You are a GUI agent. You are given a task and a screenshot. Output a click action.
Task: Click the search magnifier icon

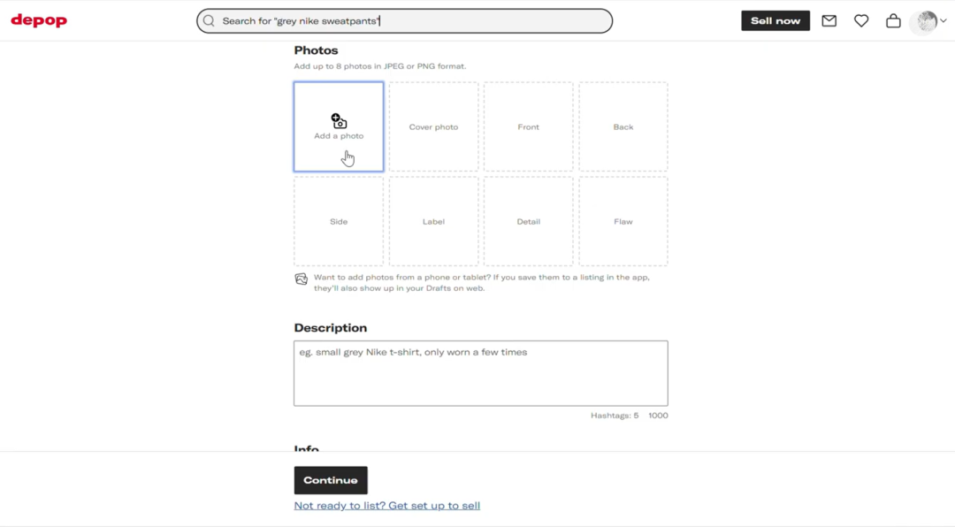coord(209,20)
